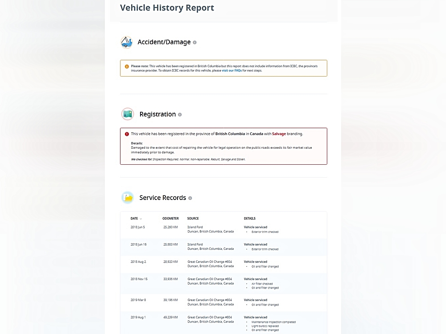Click the DETAILS column header
This screenshot has height=334, width=446.
point(249,219)
